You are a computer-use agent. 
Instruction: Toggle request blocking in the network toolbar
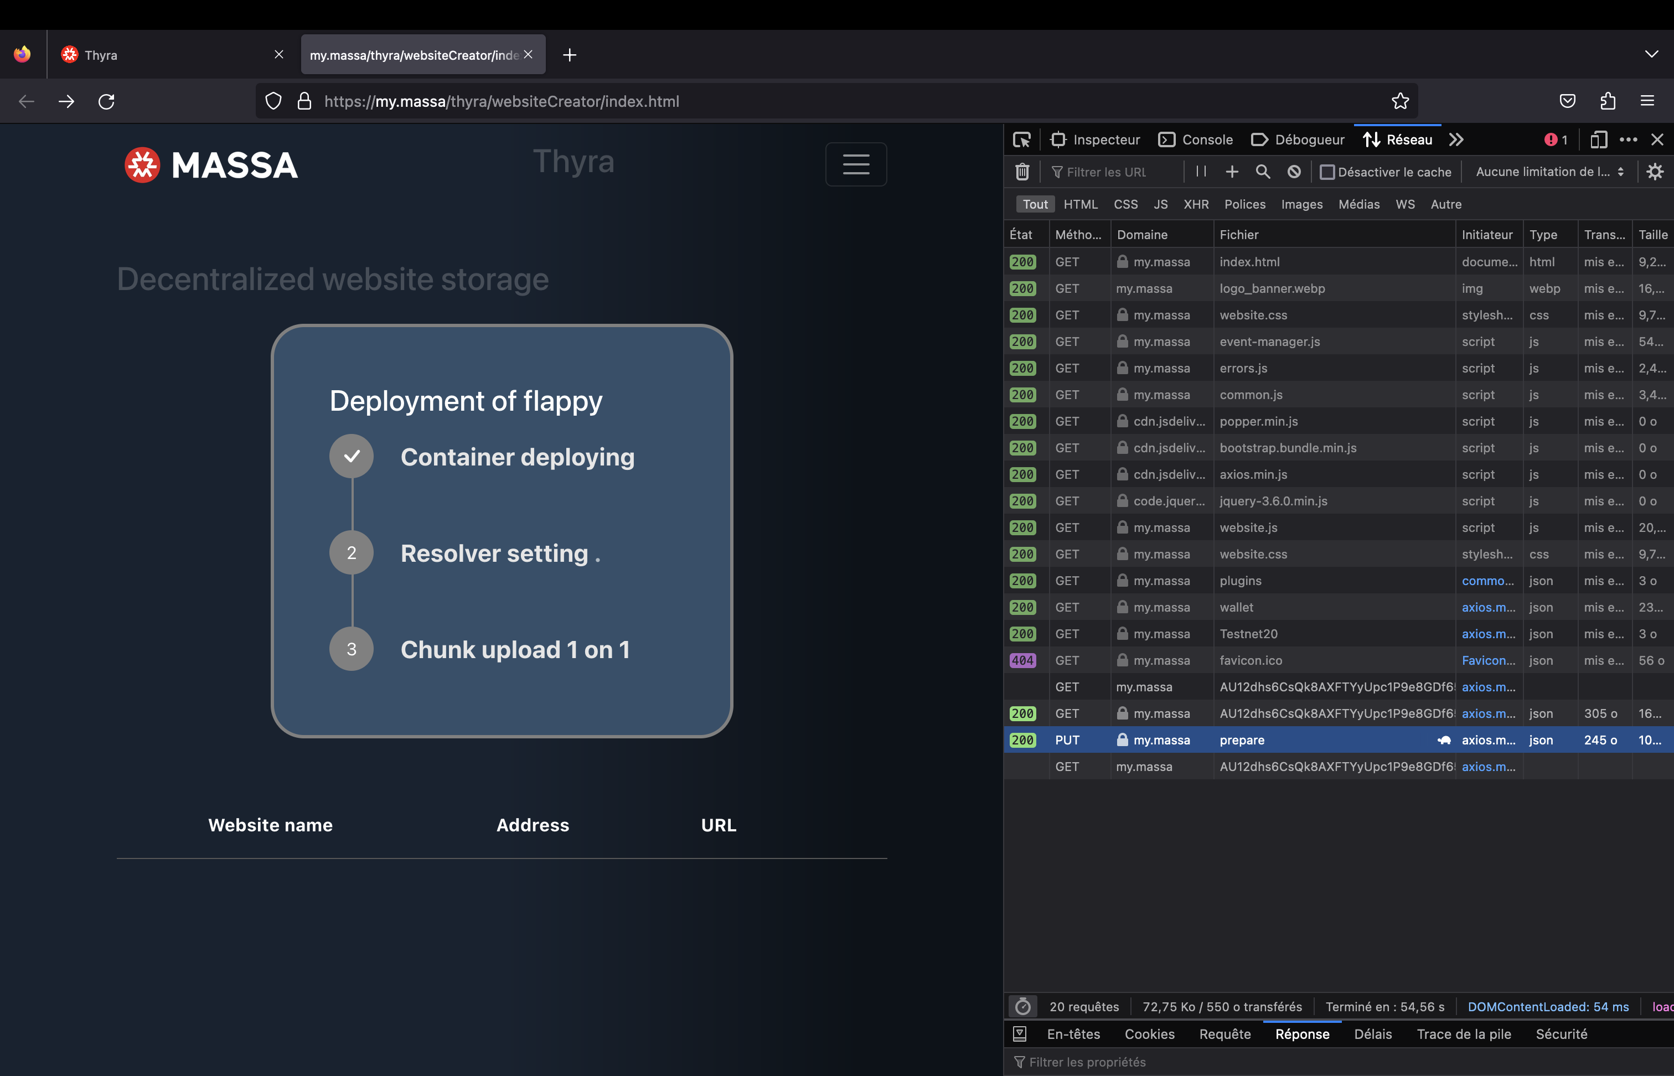[x=1293, y=171]
